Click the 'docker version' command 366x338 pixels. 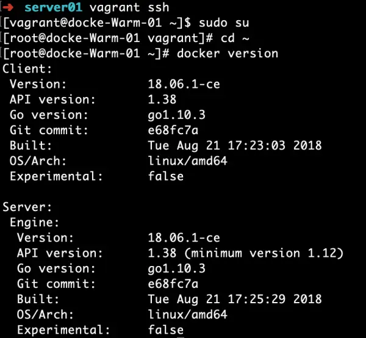[x=227, y=54]
